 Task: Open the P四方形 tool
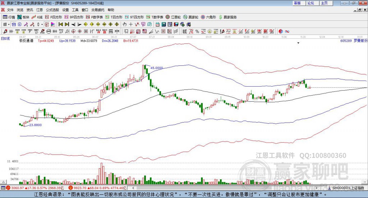tap(54, 17)
